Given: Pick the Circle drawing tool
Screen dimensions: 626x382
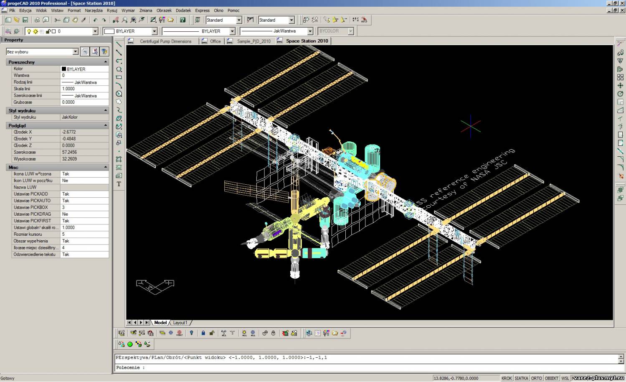Looking at the screenshot, I should tap(119, 94).
